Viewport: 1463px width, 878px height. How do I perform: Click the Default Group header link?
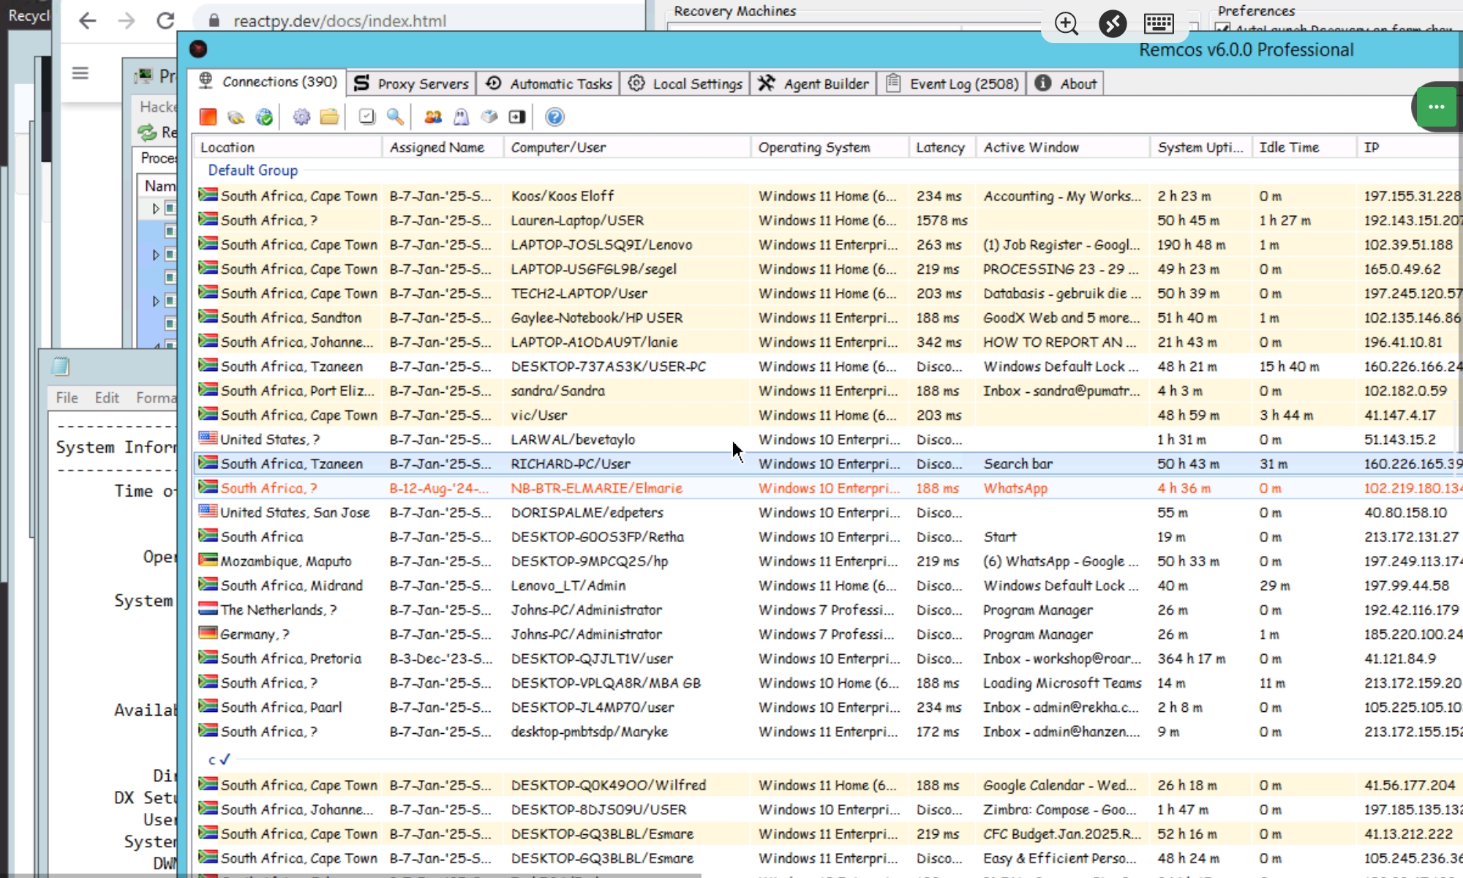pos(252,170)
